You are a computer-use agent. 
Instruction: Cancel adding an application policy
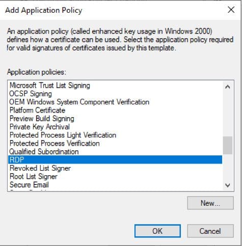pyautogui.click(x=210, y=231)
